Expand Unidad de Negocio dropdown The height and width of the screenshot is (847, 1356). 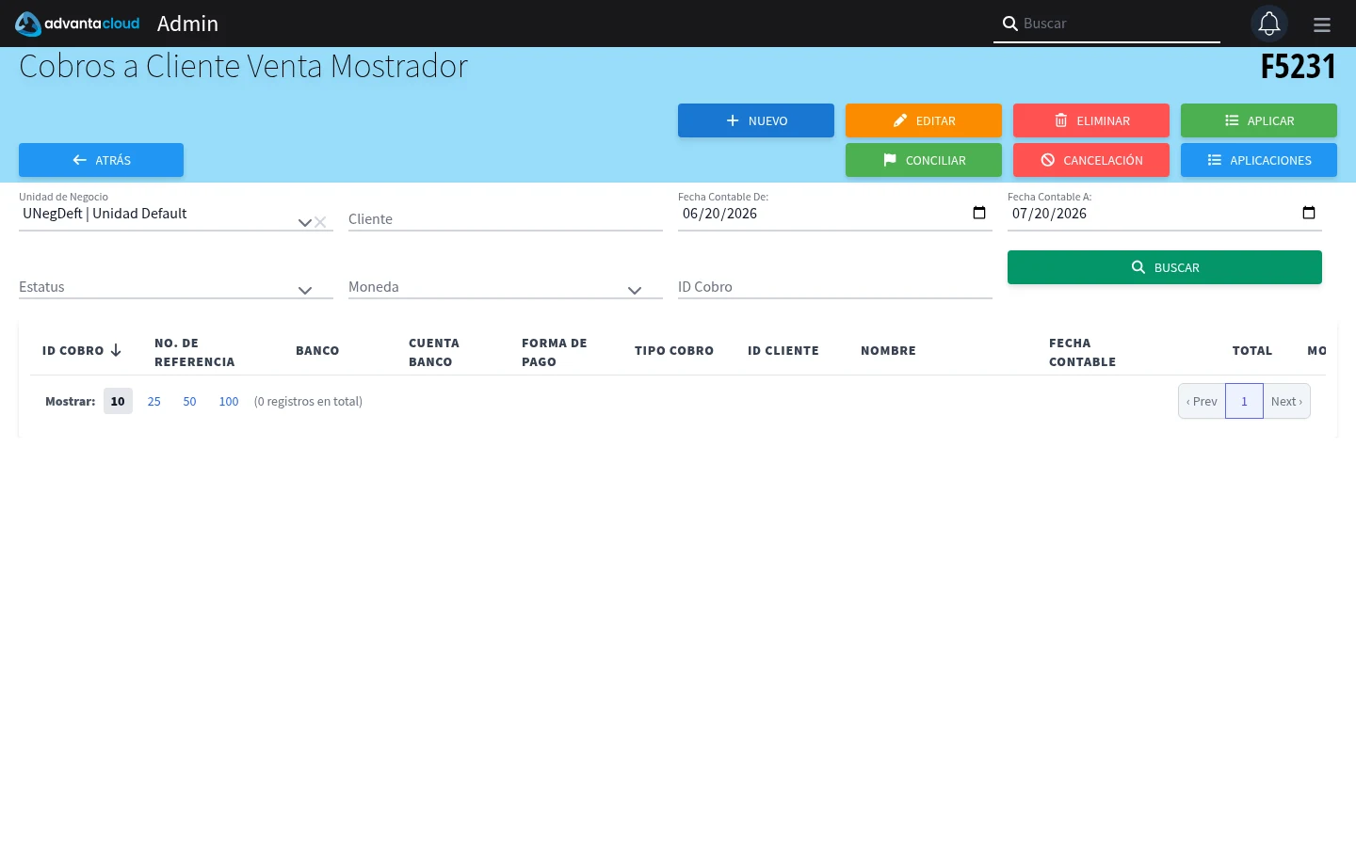click(x=304, y=222)
